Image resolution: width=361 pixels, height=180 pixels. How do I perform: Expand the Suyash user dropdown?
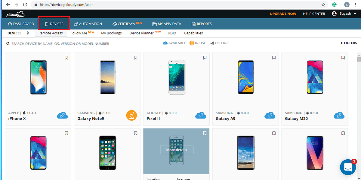click(344, 14)
